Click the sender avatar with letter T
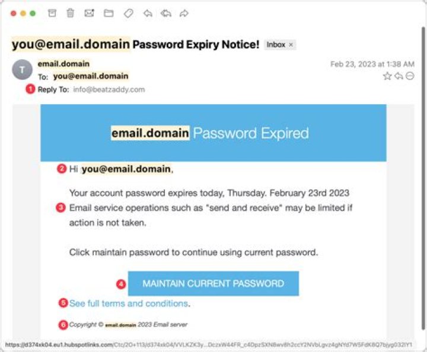The height and width of the screenshot is (352, 427). click(22, 70)
